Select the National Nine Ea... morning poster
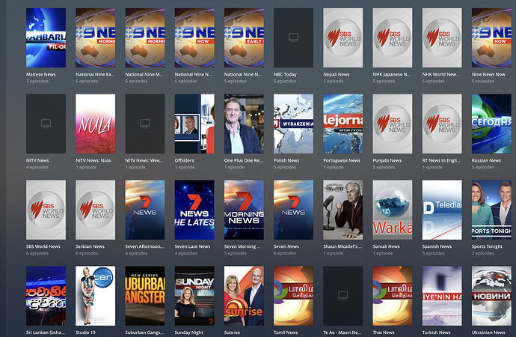516x337 pixels. [96, 38]
